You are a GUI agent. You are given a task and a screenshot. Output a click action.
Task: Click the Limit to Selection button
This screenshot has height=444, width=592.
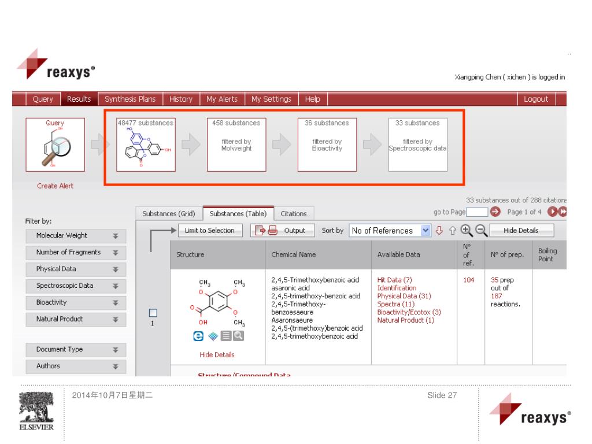(x=210, y=230)
